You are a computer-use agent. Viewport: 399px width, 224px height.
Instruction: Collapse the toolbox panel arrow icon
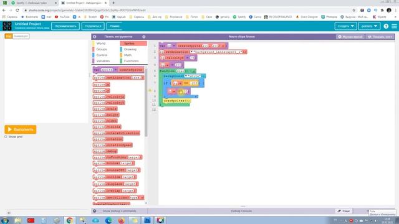94,37
